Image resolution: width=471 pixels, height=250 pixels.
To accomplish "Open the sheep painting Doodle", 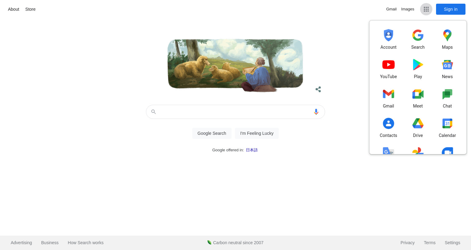I will (x=235, y=65).
